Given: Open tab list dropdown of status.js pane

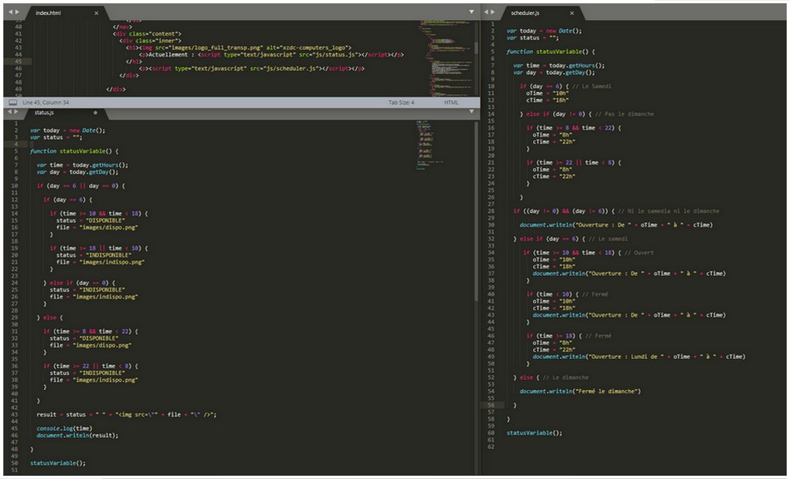Looking at the screenshot, I should pyautogui.click(x=472, y=111).
